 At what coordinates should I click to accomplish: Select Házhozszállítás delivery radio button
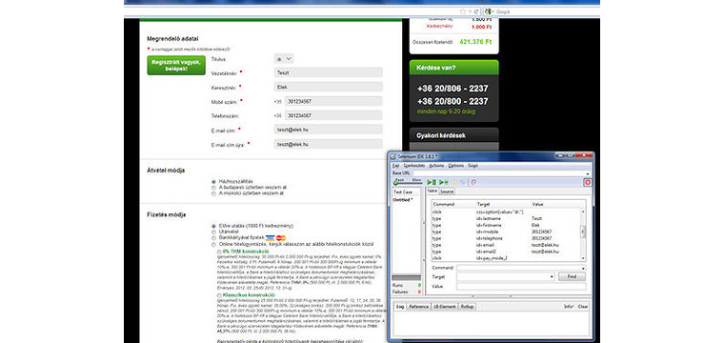[213, 182]
